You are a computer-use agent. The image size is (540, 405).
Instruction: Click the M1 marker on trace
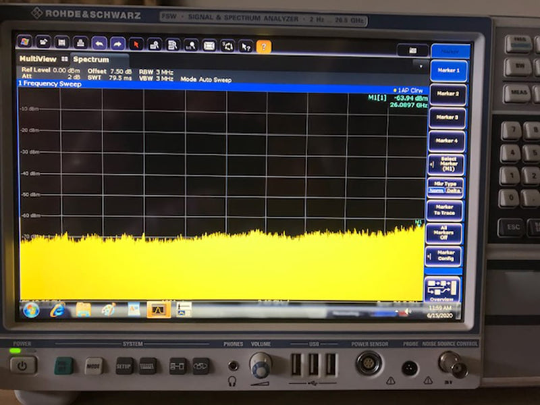[418, 222]
